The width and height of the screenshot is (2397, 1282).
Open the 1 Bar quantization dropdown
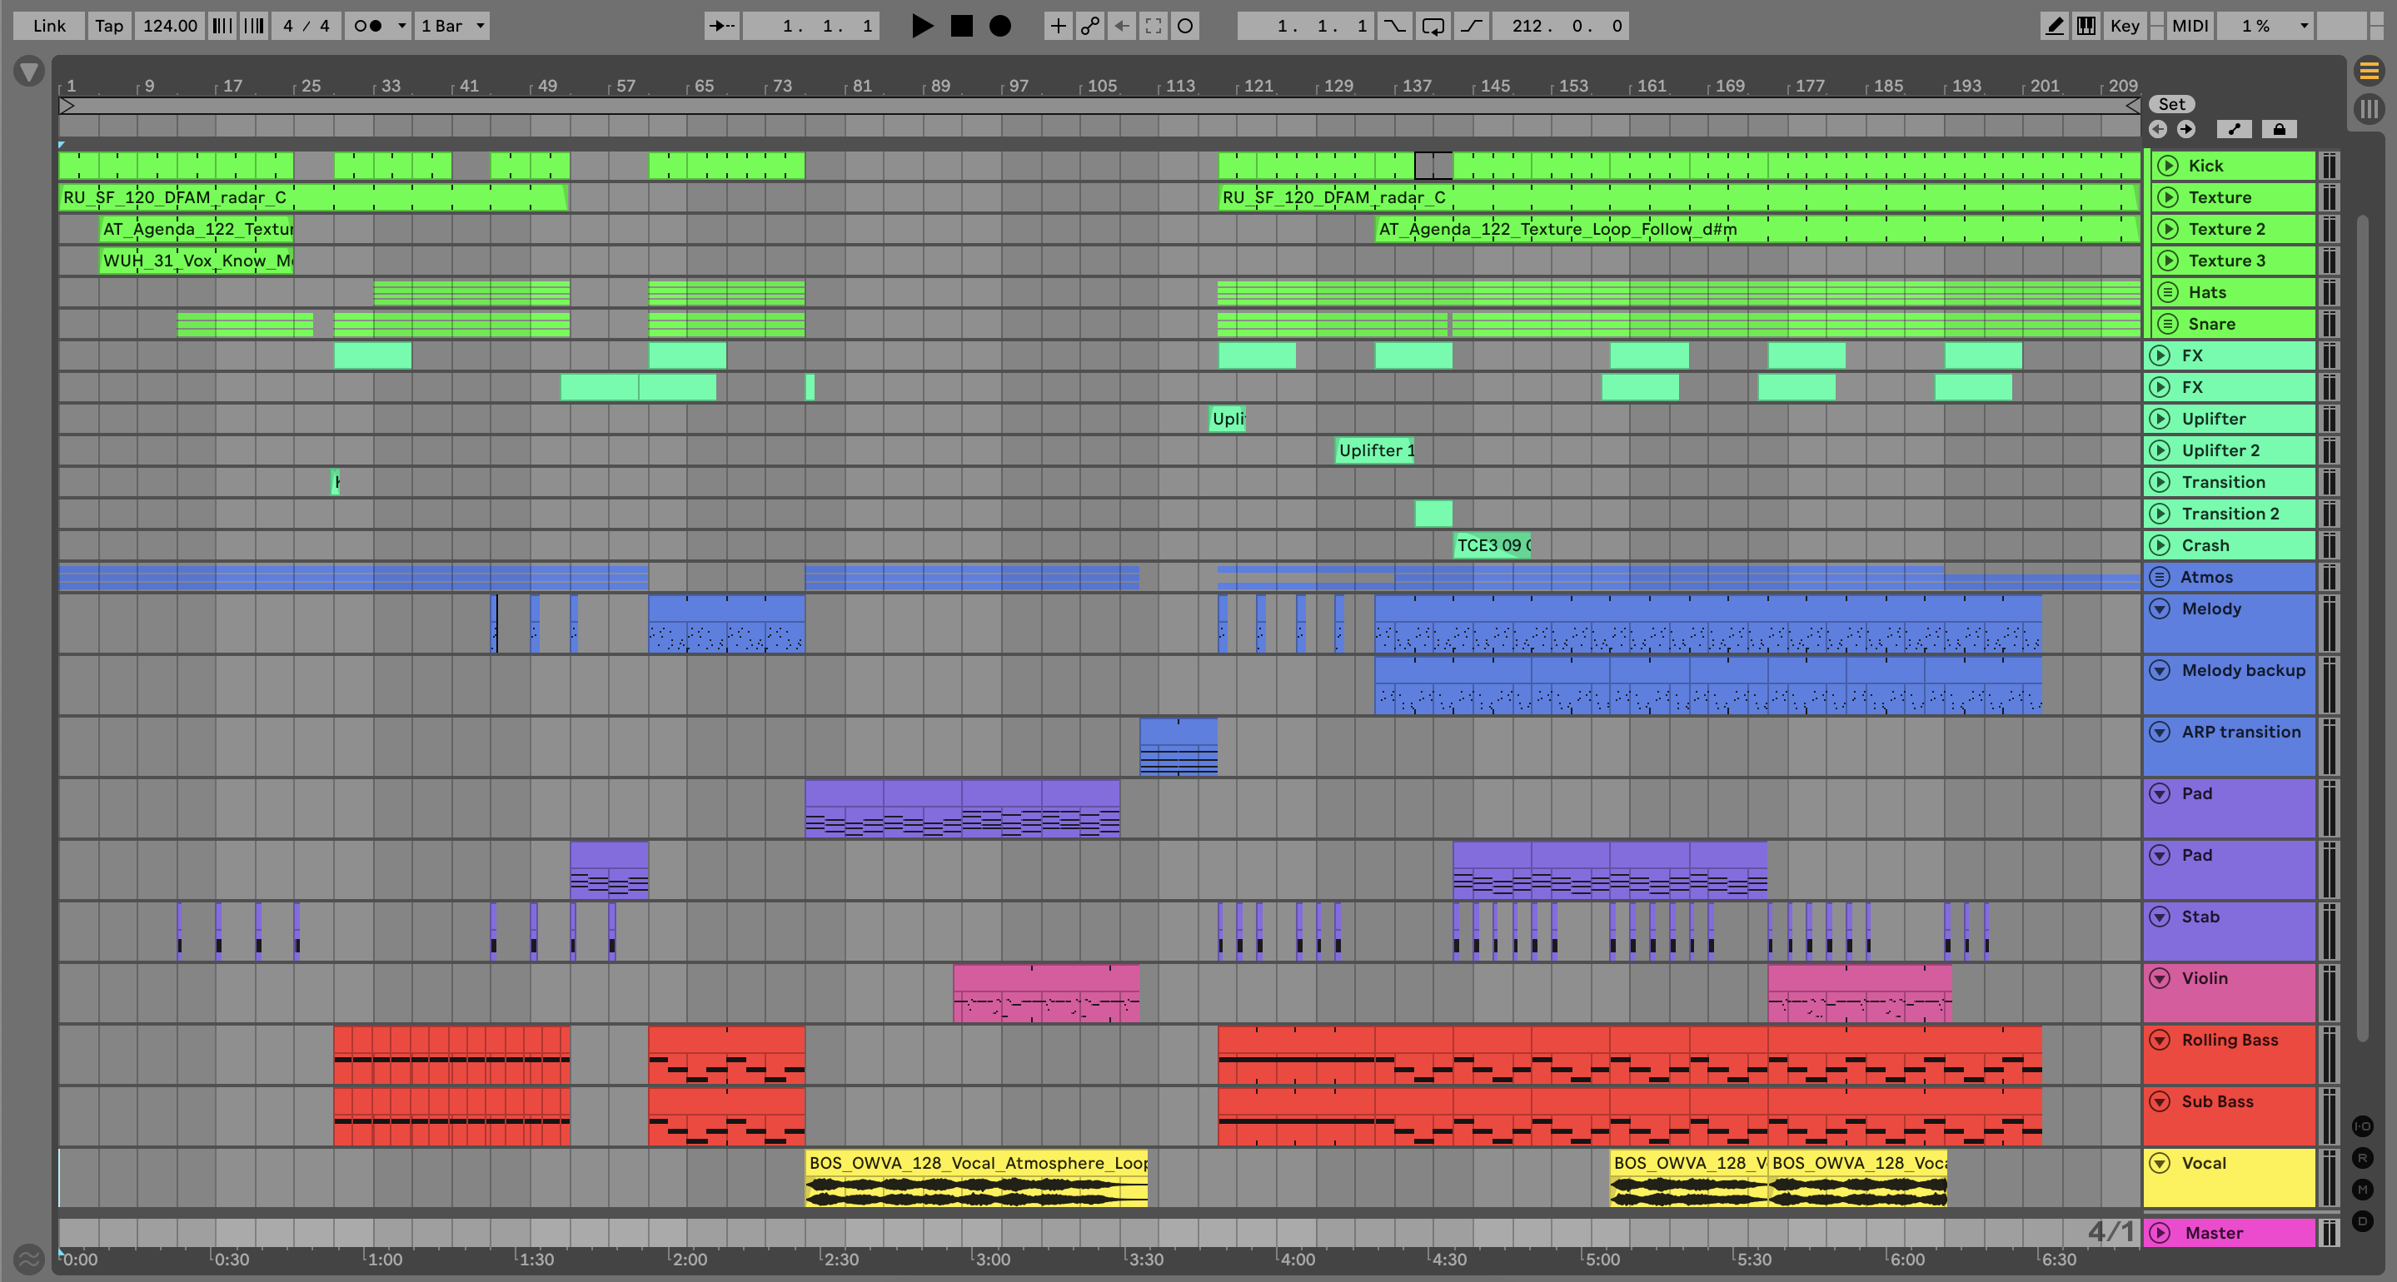pyautogui.click(x=453, y=26)
